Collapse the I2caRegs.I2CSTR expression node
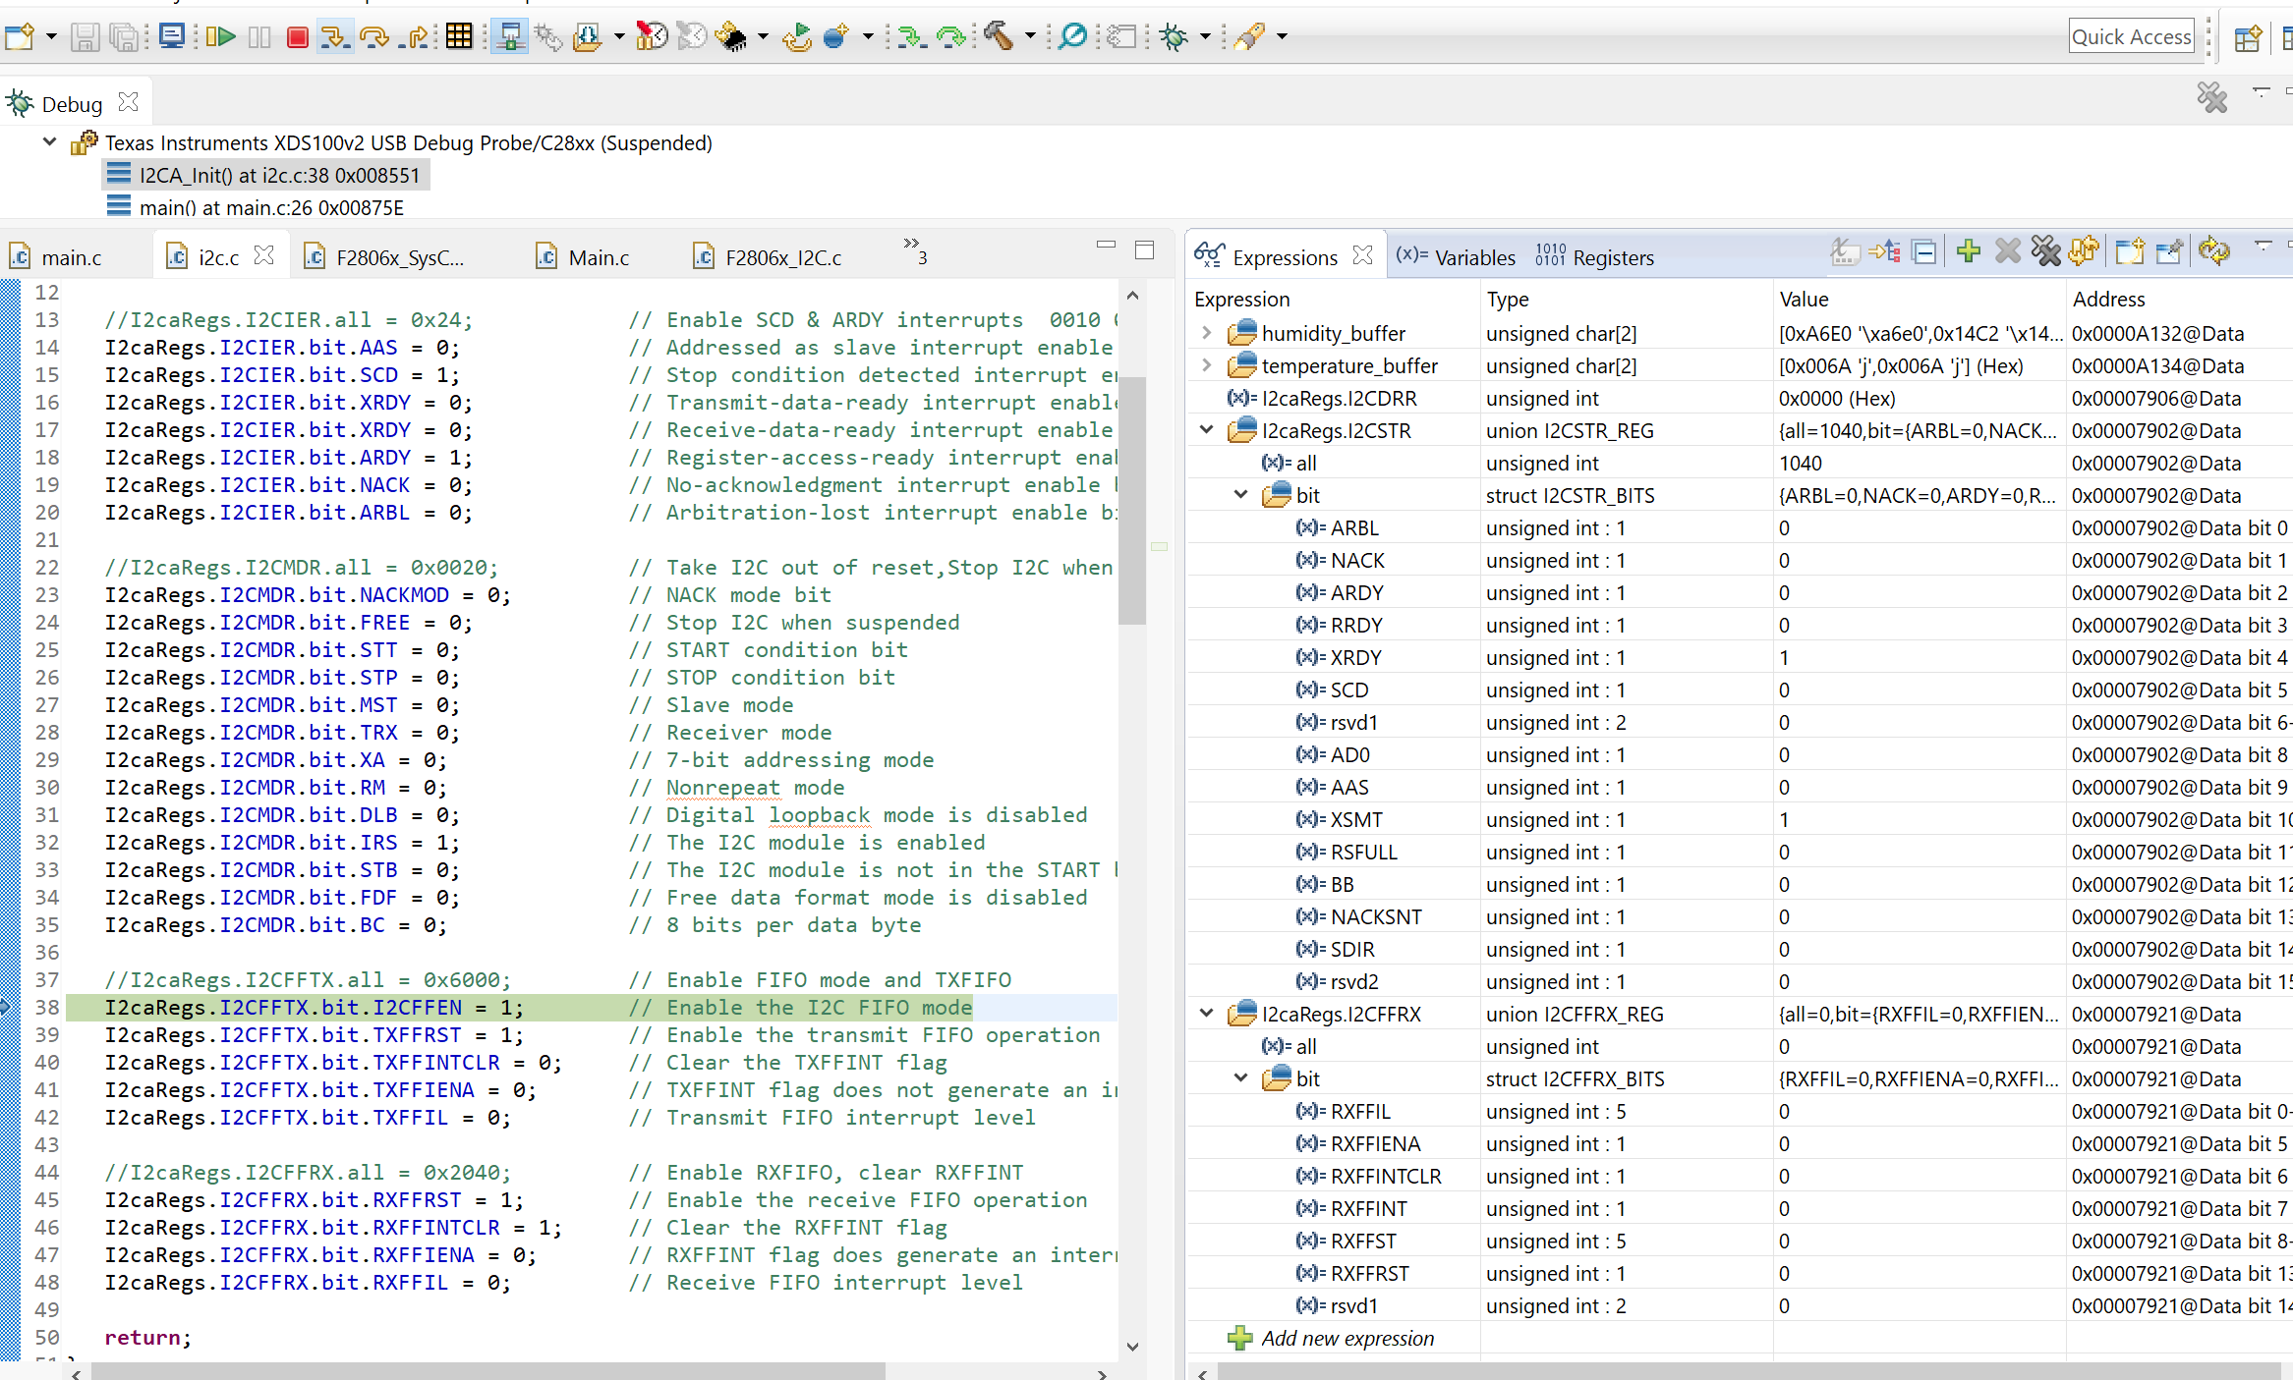Viewport: 2293px width, 1380px height. [1206, 430]
